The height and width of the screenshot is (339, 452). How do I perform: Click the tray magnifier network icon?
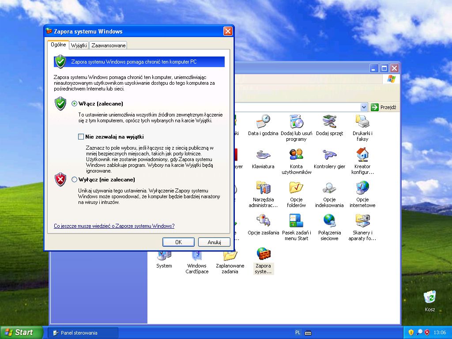[x=419, y=332]
